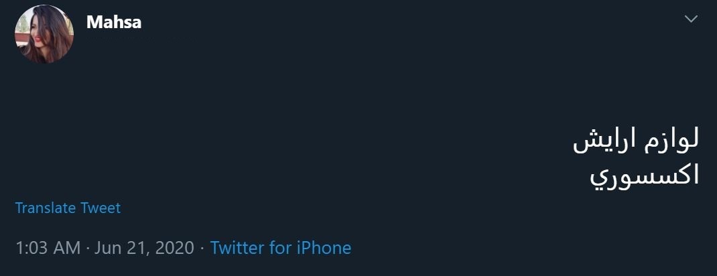Click the first line of tweet text
717x276 pixels.
coord(636,141)
